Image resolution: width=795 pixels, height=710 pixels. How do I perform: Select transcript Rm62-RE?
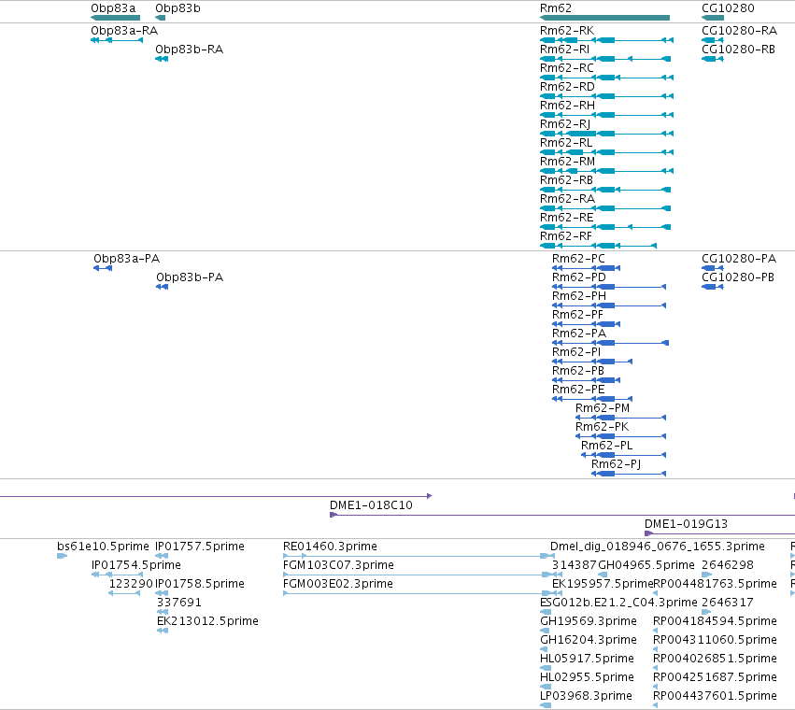(605, 227)
